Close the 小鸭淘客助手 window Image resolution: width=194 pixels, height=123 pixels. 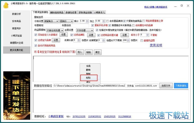pyautogui.click(x=188, y=6)
